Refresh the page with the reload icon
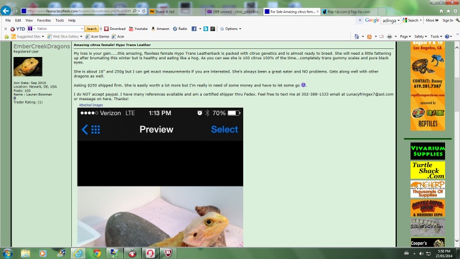Image resolution: width=460 pixels, height=259 pixels. click(144, 11)
